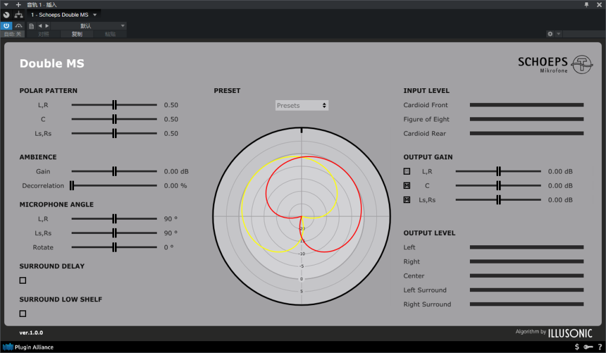Expand the small arrow next to the gear

[559, 34]
